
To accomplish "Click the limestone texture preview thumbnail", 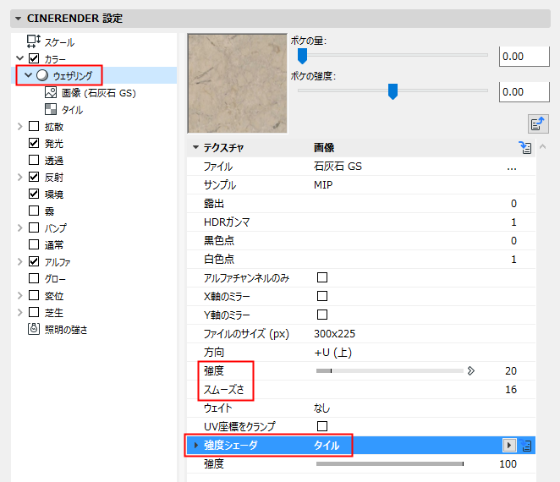I will pos(238,84).
